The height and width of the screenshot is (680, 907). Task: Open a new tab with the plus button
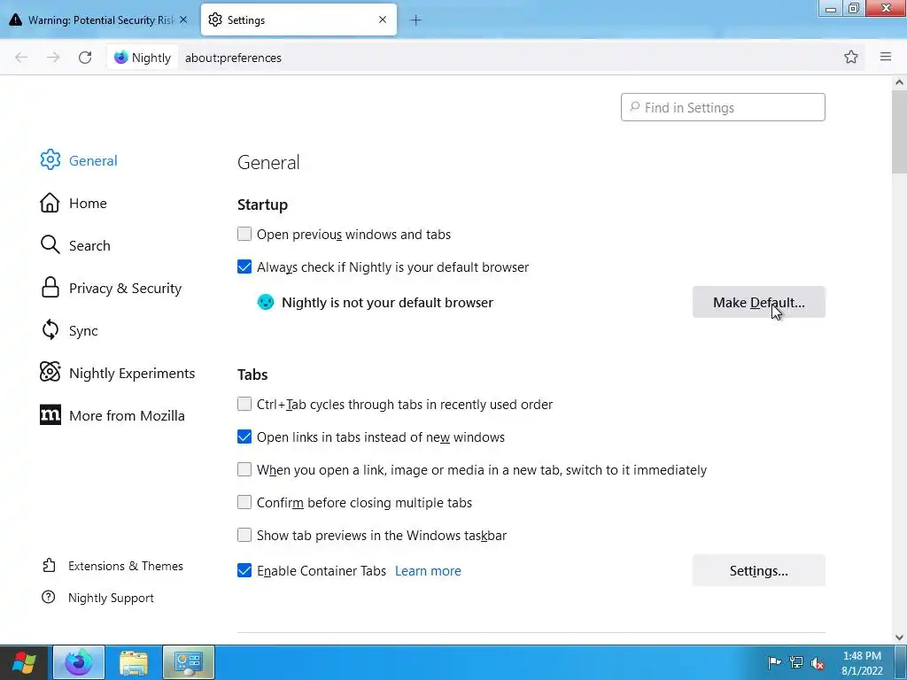point(415,20)
